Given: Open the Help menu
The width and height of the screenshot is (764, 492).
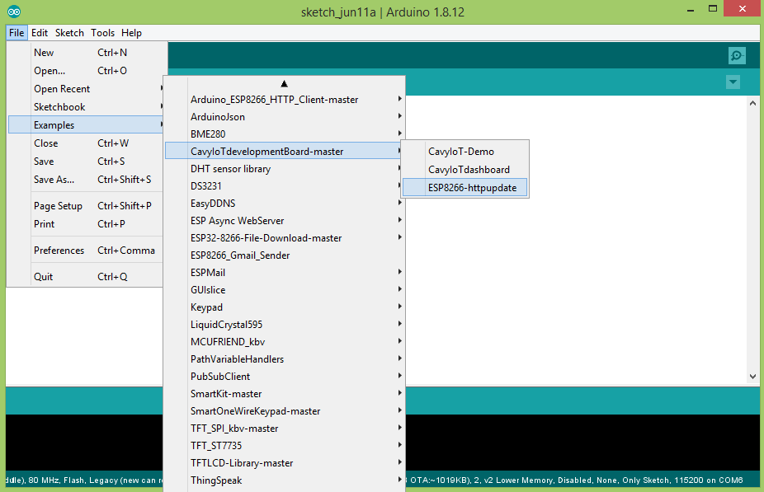Looking at the screenshot, I should tap(131, 33).
